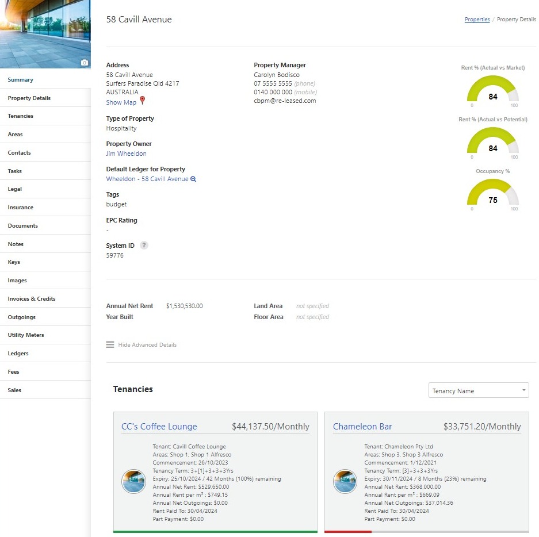
Task: Click Hide Advanced Details
Action: (147, 344)
